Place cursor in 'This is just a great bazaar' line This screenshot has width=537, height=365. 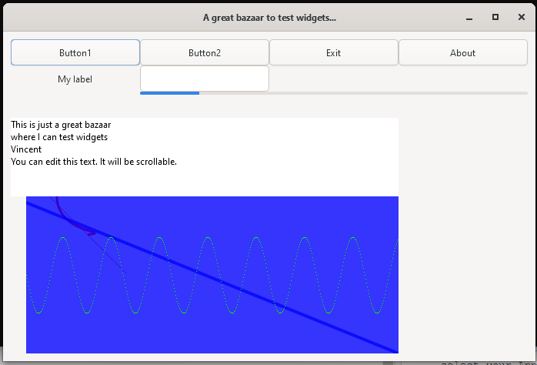tap(61, 125)
